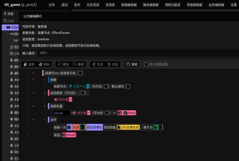Click the 初始地 map icon
The height and width of the screenshot is (161, 239).
tap(8, 27)
